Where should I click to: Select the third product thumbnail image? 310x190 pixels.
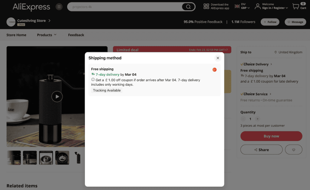click(x=46, y=158)
